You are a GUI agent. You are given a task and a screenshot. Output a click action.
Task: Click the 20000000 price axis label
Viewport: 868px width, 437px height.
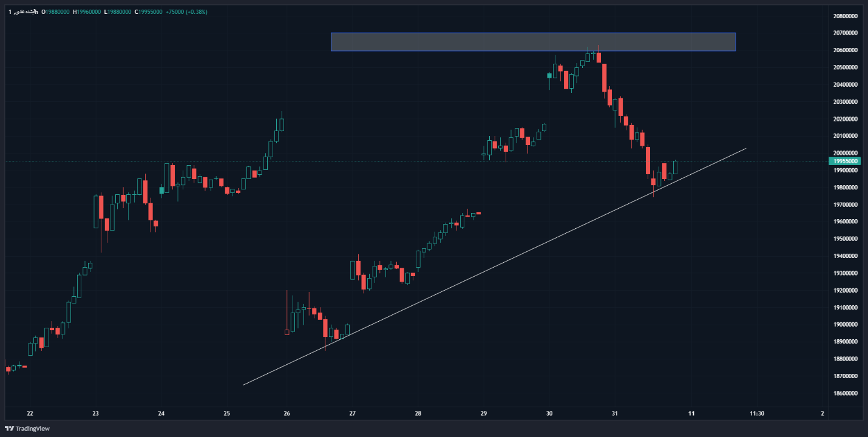click(x=846, y=153)
